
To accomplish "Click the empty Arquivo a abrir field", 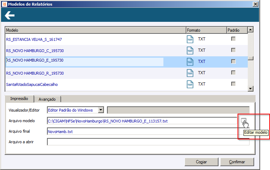I will pyautogui.click(x=148, y=142).
